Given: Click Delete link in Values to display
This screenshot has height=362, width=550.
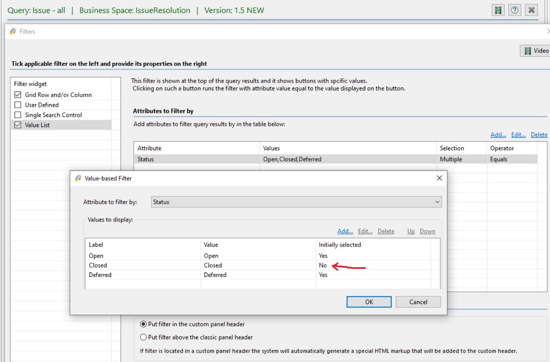Looking at the screenshot, I should [386, 231].
